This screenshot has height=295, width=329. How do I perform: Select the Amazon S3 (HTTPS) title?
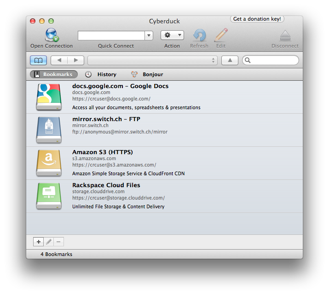[103, 152]
